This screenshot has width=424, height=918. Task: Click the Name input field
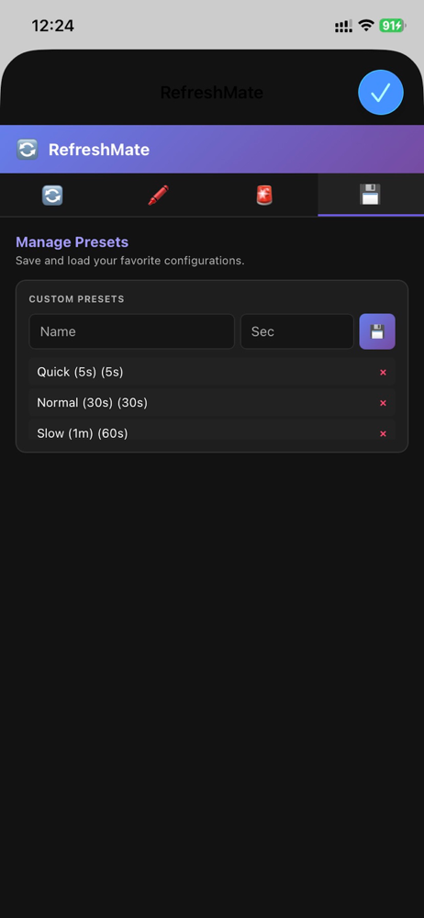click(x=132, y=331)
